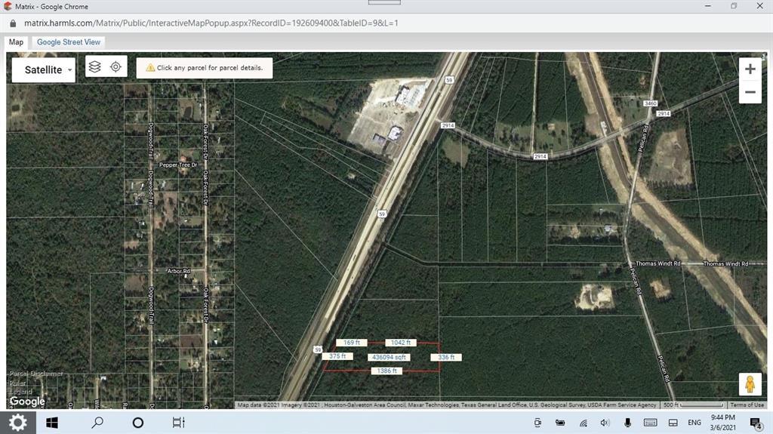The image size is (773, 434).
Task: Click the Street View pegman icon
Action: click(x=750, y=384)
